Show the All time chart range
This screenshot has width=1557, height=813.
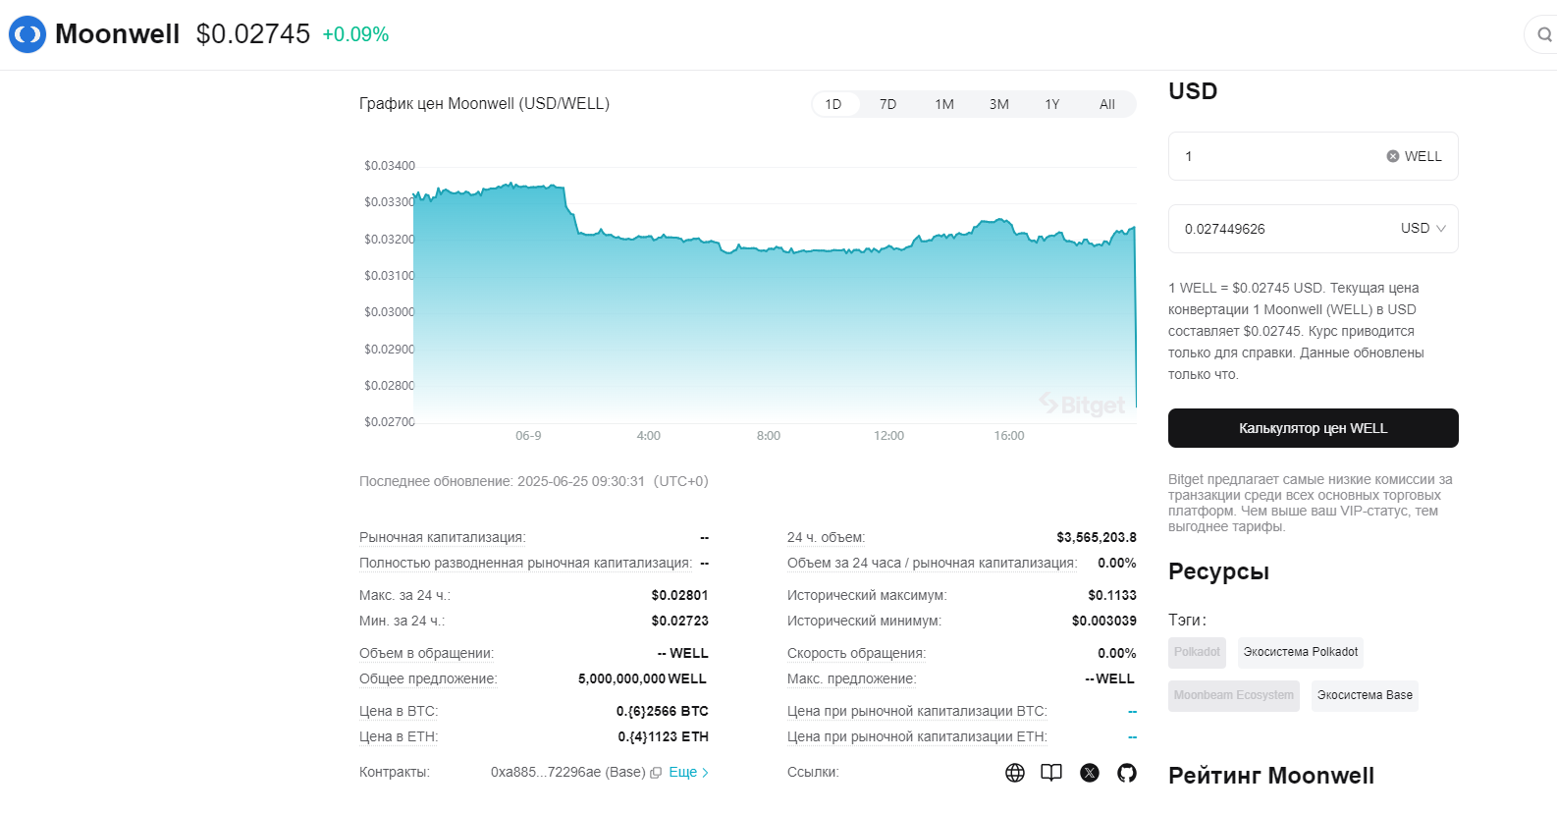pos(1106,104)
